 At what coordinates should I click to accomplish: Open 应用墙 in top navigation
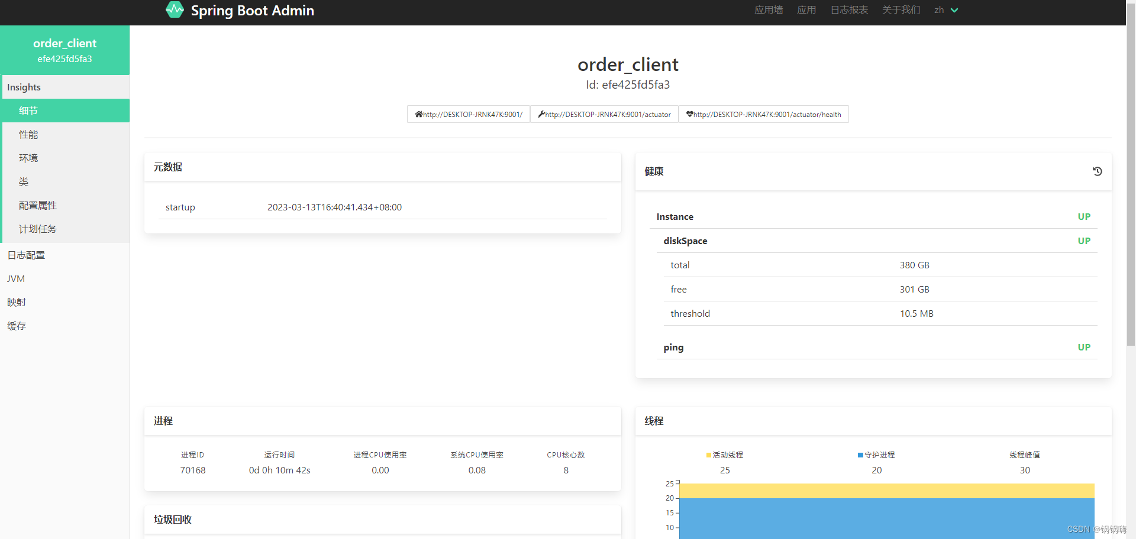(x=769, y=10)
